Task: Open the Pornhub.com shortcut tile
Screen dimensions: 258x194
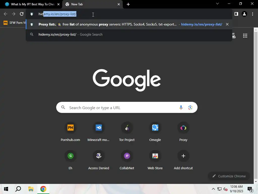Action: pyautogui.click(x=71, y=132)
